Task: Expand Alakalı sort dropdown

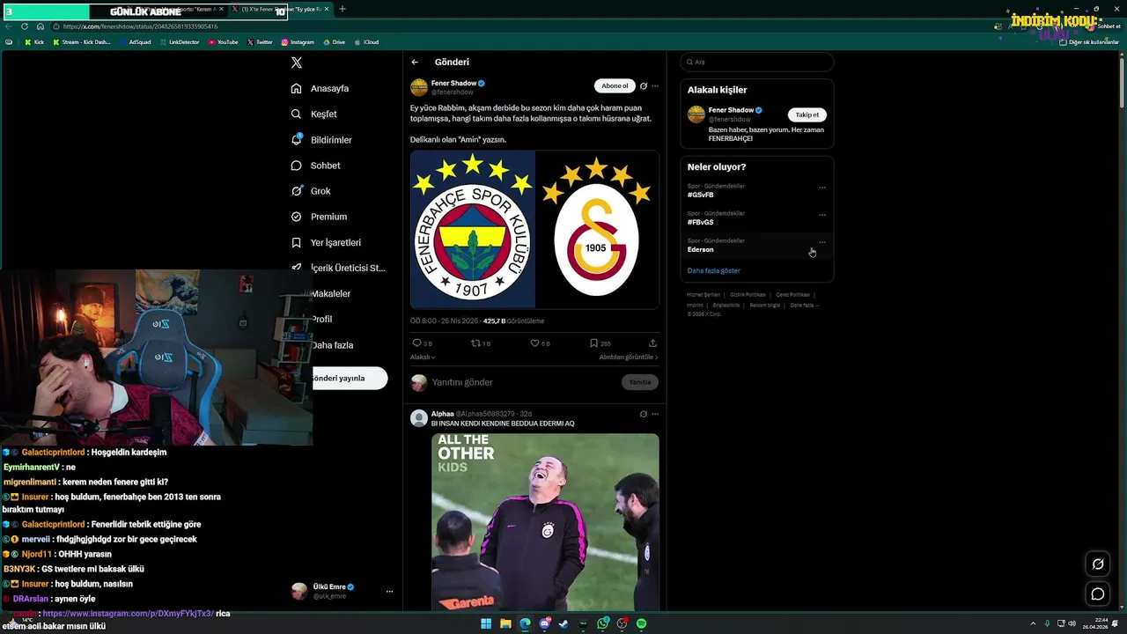Action: (x=423, y=358)
